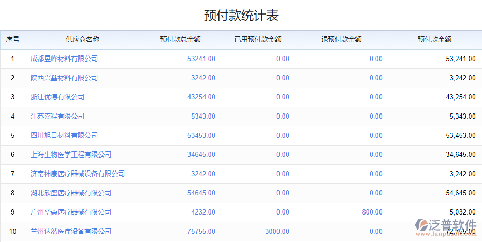The height and width of the screenshot is (242, 482).
Task: Sort by 预付款总金额 column header
Action: click(x=180, y=39)
